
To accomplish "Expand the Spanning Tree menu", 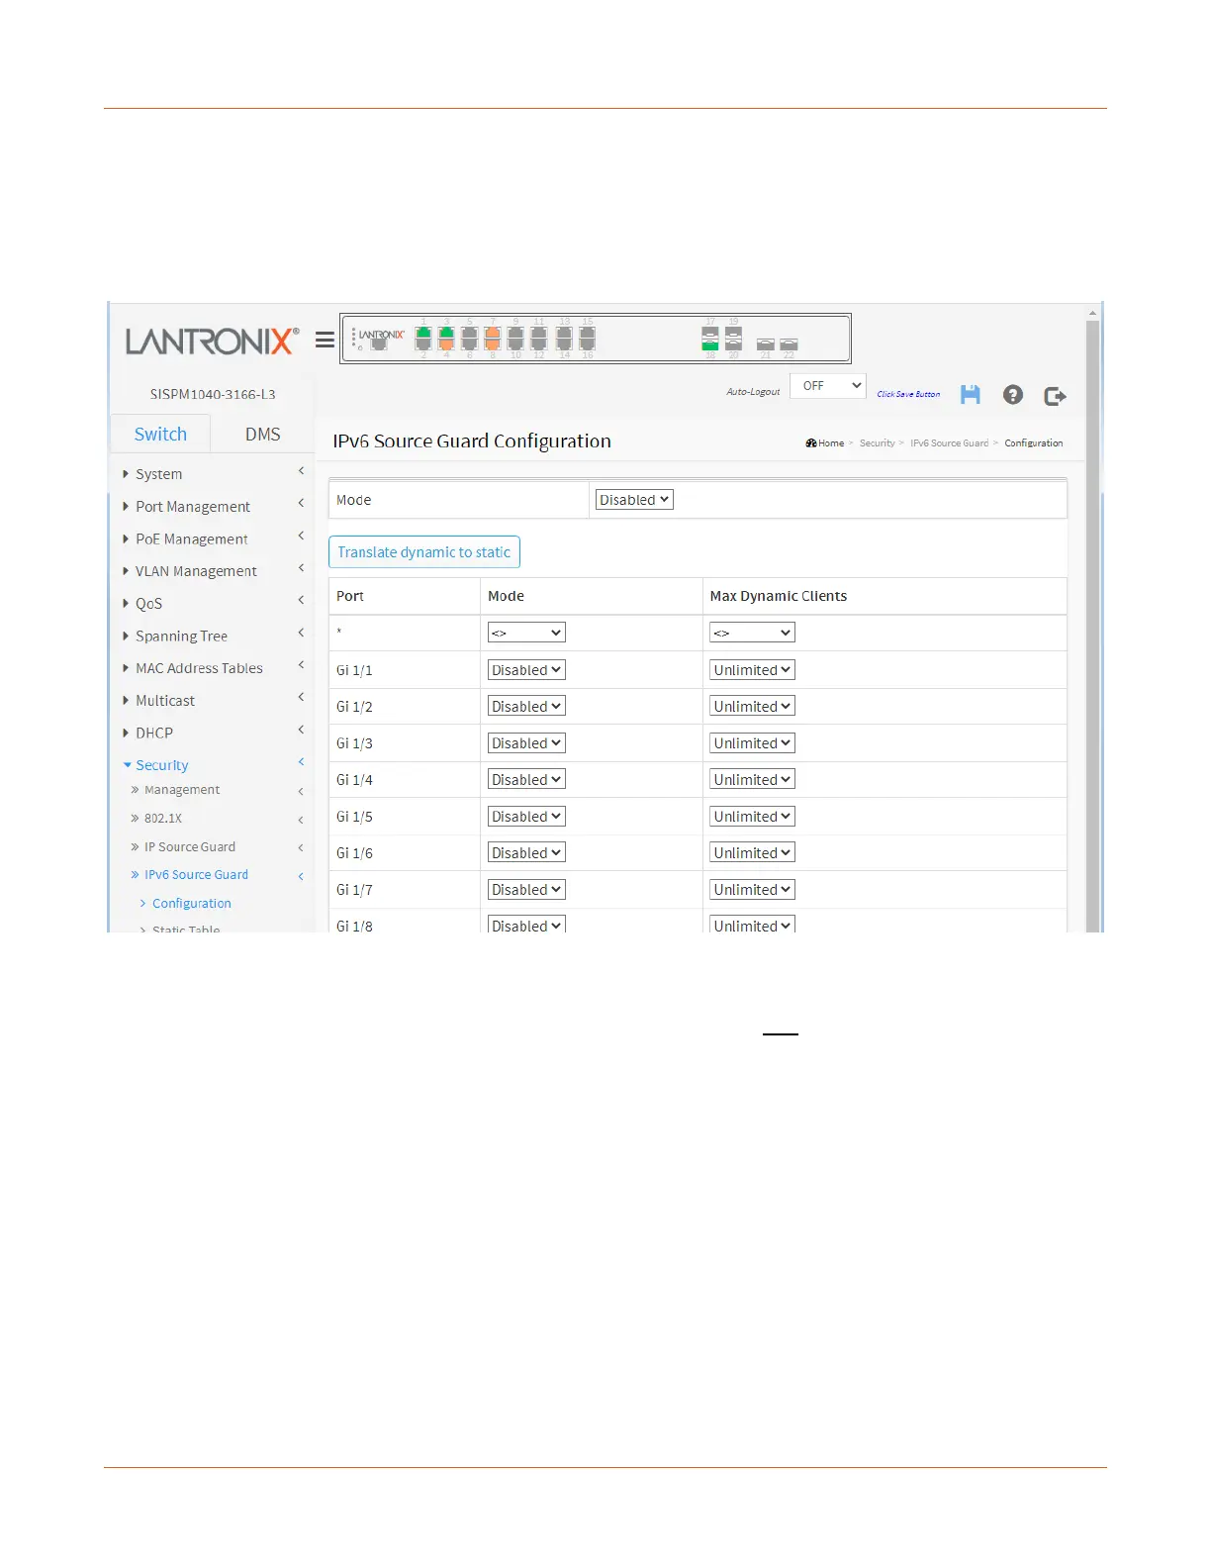I will tap(181, 637).
